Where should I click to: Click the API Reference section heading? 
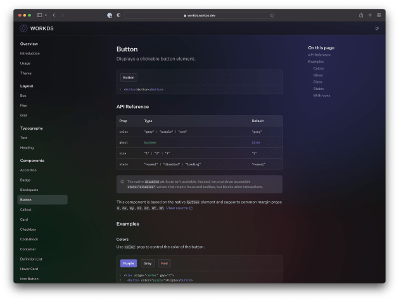click(132, 107)
